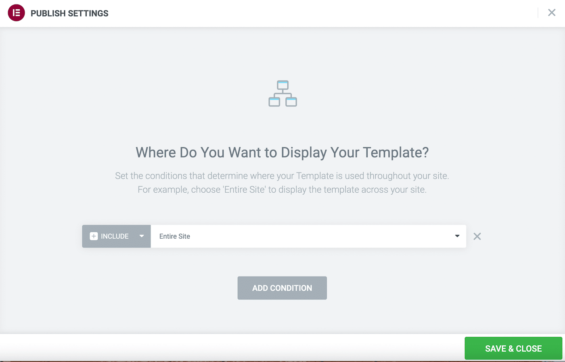The width and height of the screenshot is (565, 362).
Task: Click the plus icon beside INCLUDE
Action: click(x=94, y=236)
